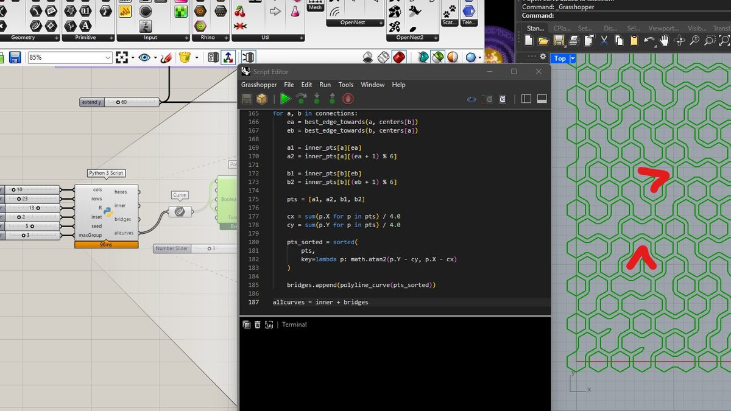Open the Tools menu in Script Editor
Screen dimensions: 731x411
click(345, 85)
